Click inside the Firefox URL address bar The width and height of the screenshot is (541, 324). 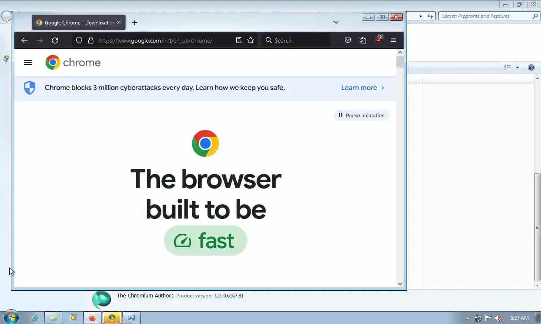click(x=165, y=40)
